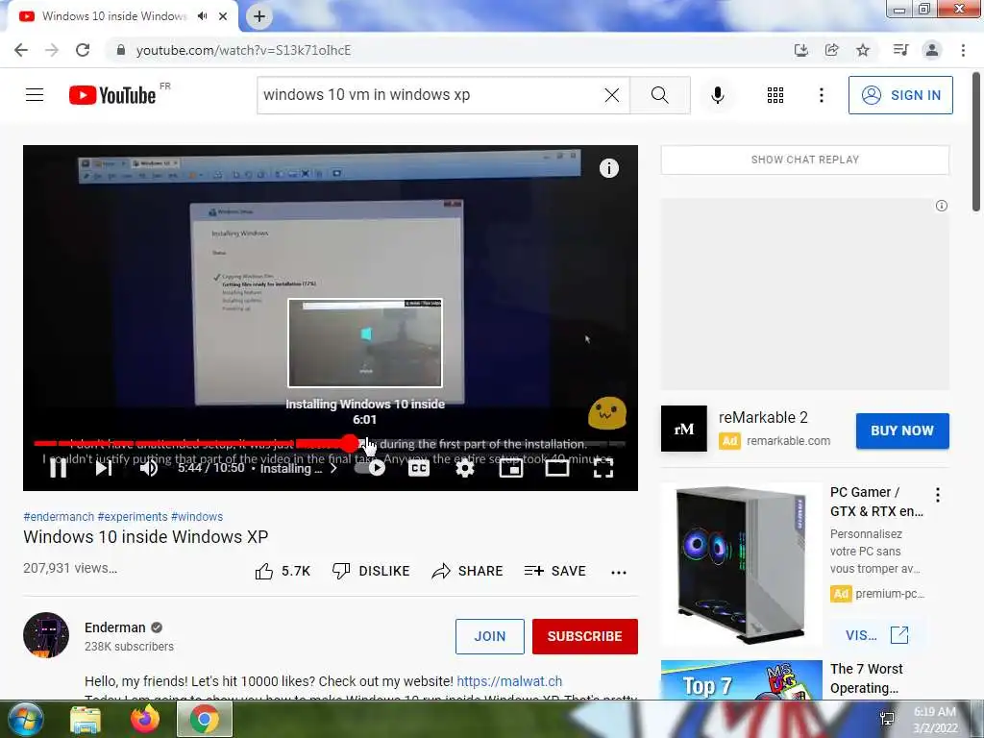Open a new tab
The image size is (984, 738).
[259, 17]
